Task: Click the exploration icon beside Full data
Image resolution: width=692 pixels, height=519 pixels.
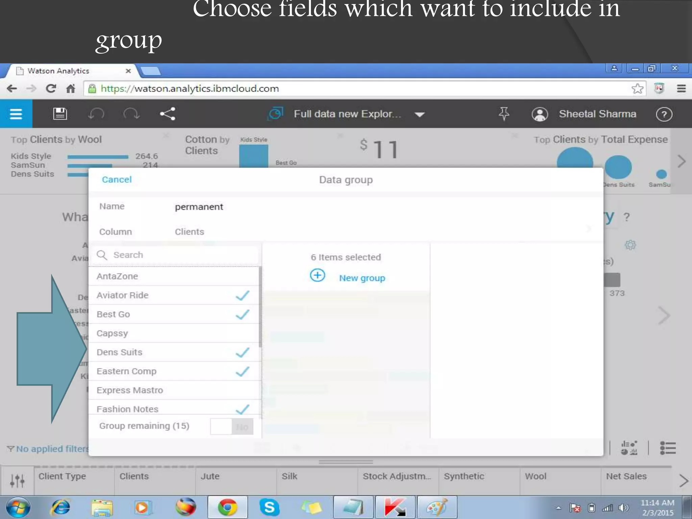Action: (276, 114)
